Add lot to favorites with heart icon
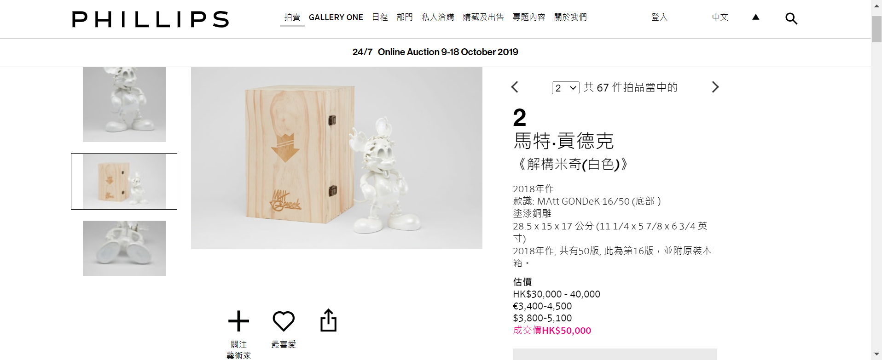The image size is (882, 360). pyautogui.click(x=284, y=321)
